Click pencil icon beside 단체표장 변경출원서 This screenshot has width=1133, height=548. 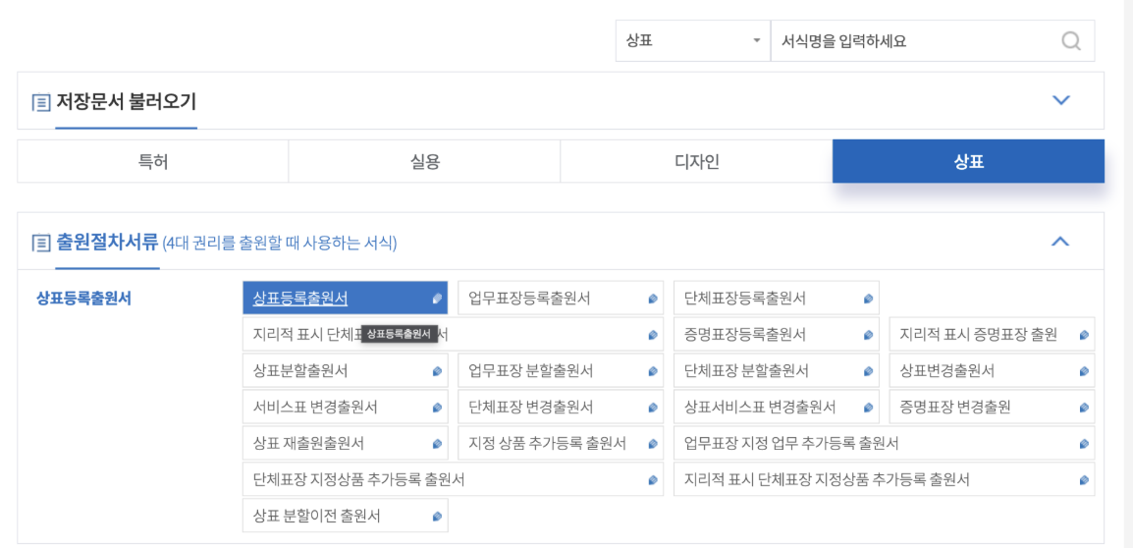pos(653,408)
